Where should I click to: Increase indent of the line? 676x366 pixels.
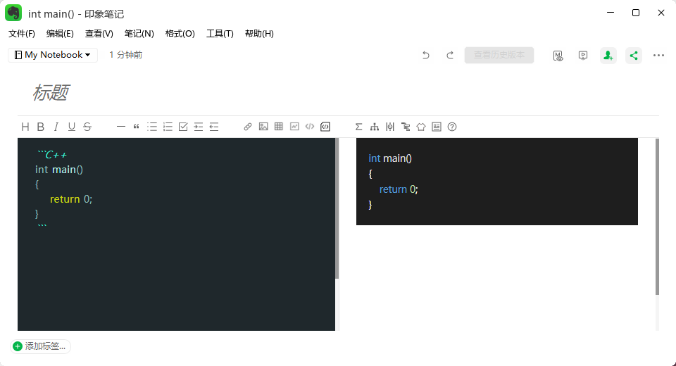[199, 127]
